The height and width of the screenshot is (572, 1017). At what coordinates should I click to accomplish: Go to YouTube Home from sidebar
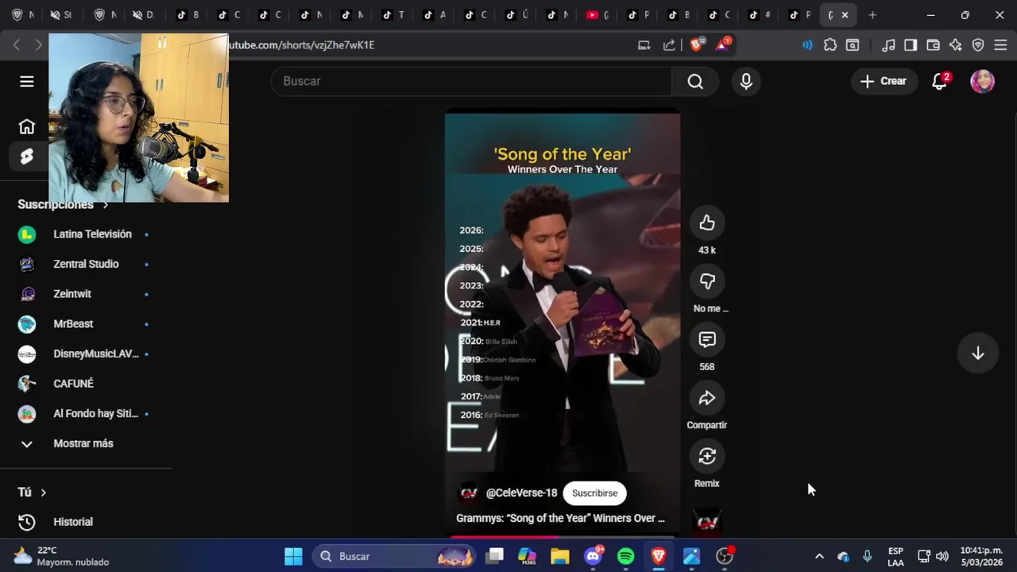[27, 127]
